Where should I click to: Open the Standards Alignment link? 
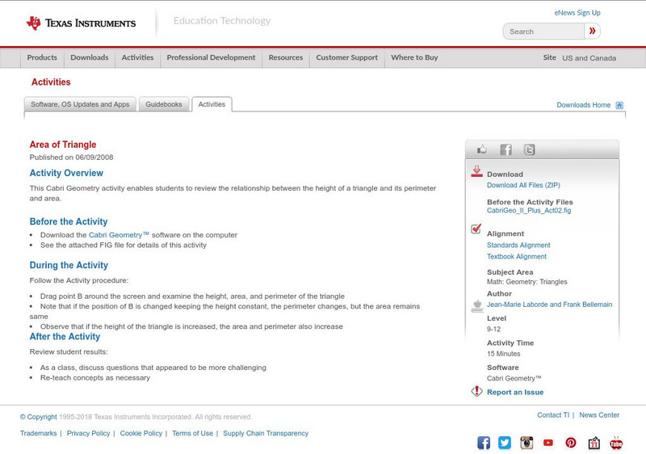coord(518,245)
